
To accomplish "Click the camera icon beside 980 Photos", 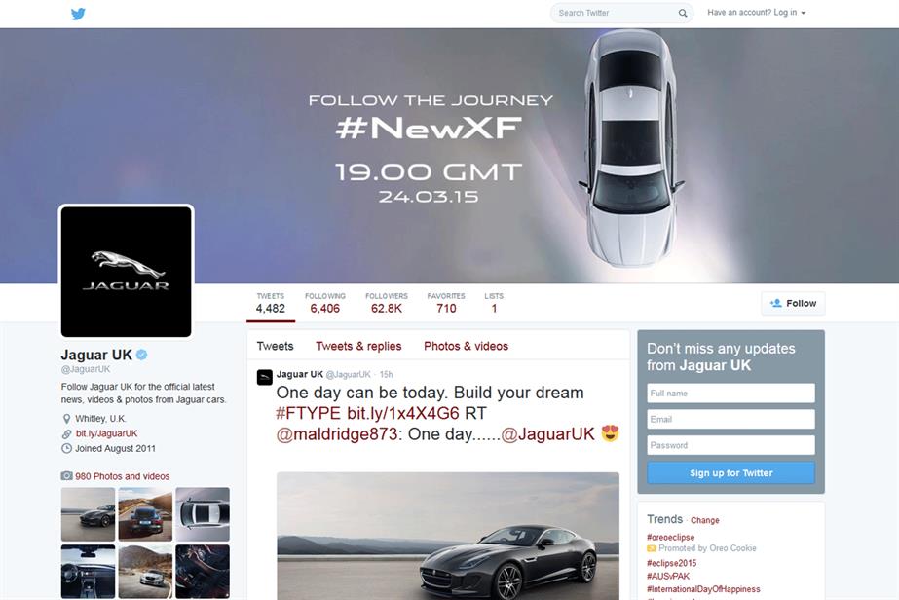I will (66, 476).
